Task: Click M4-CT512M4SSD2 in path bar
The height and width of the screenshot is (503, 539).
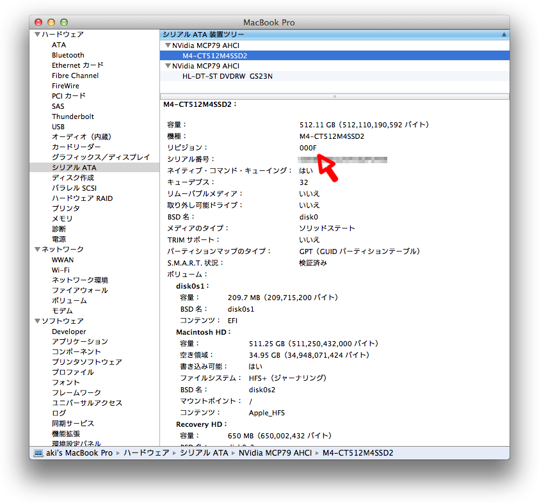Action: [x=358, y=453]
